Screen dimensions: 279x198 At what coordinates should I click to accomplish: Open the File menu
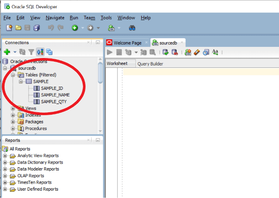pyautogui.click(x=7, y=18)
